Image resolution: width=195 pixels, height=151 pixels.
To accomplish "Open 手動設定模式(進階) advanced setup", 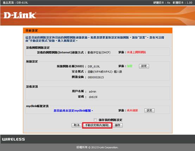I will coord(97,125).
